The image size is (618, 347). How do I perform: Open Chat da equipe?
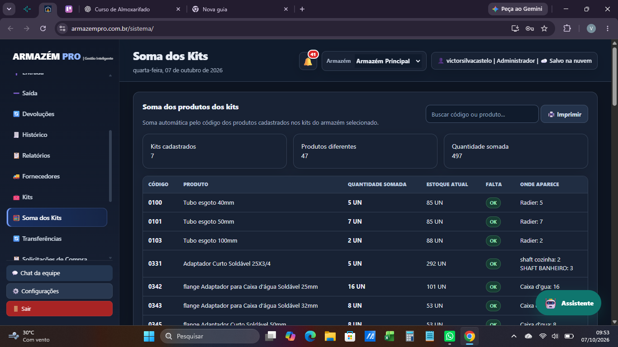click(x=59, y=273)
